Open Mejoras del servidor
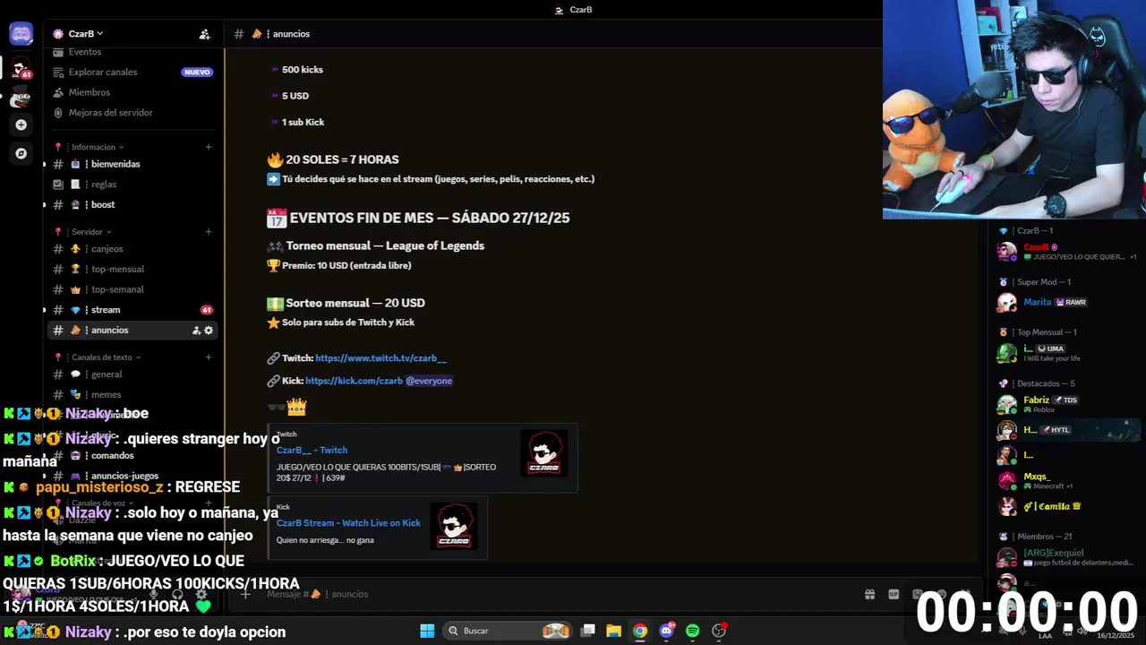 point(134,113)
